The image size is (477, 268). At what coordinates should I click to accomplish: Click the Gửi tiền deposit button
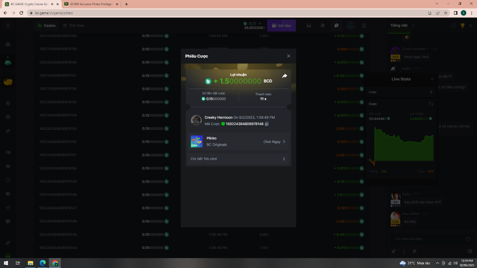pyautogui.click(x=281, y=25)
